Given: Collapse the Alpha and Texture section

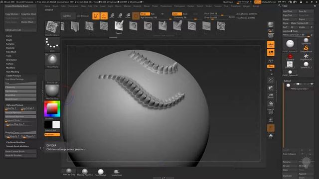Looking at the screenshot, I should pos(14,105).
